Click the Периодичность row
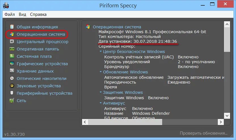The width and height of the screenshot is (236, 140). [147, 82]
